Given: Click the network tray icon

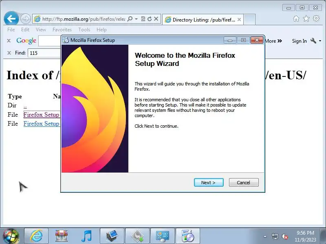Looking at the screenshot, I should [275, 236].
